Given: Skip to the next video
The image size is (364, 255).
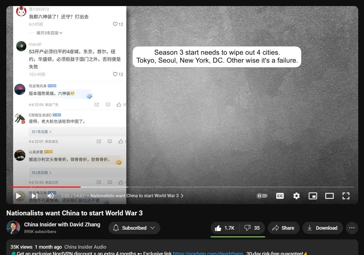Looking at the screenshot, I should (34, 196).
